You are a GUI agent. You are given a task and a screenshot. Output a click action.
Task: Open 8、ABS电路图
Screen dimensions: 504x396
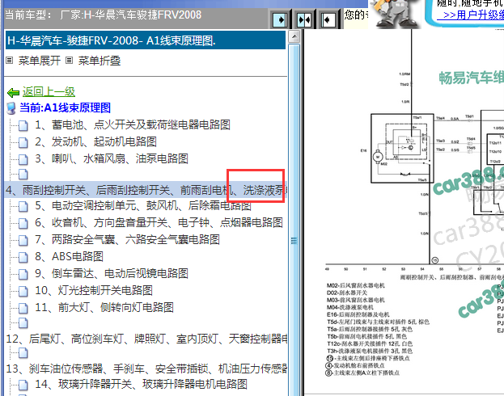pos(69,257)
